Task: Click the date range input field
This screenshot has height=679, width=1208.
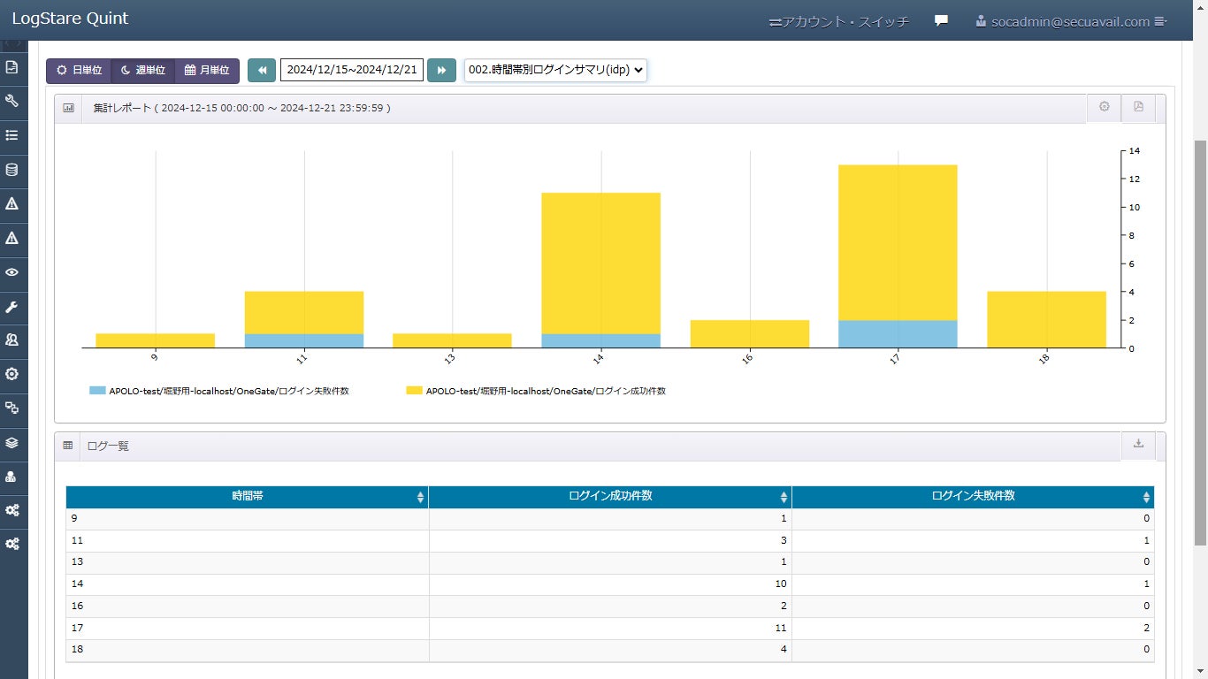Action: [352, 71]
